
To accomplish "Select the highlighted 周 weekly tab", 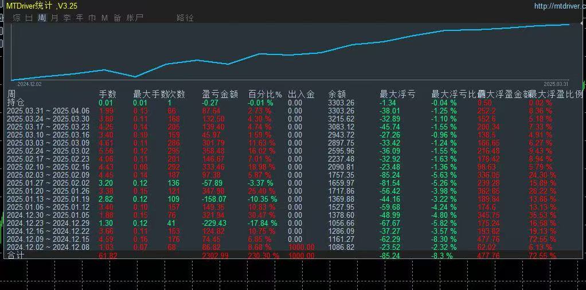I will (42, 18).
